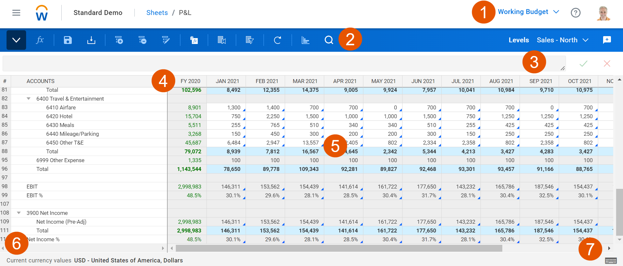Open the hamburger navigation menu

[16, 13]
